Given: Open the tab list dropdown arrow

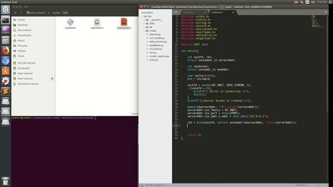Looking at the screenshot, I should click(x=326, y=12).
